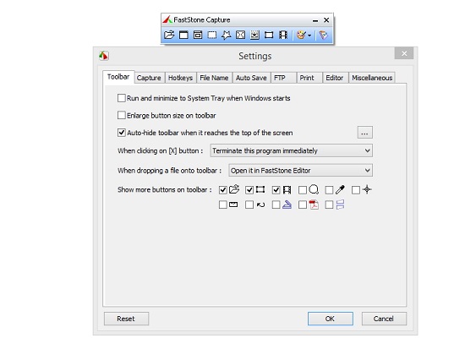Image resolution: width=465 pixels, height=349 pixels.
Task: Select Capture Window/Object toolbar icon
Action: pos(198,35)
